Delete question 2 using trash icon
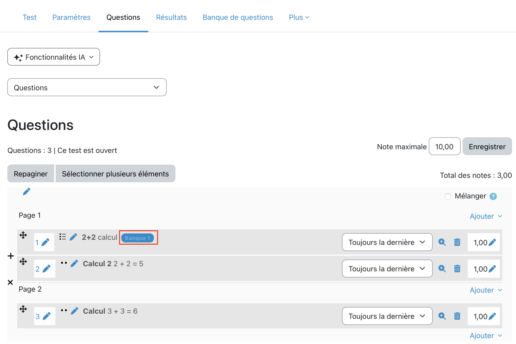 pos(457,269)
